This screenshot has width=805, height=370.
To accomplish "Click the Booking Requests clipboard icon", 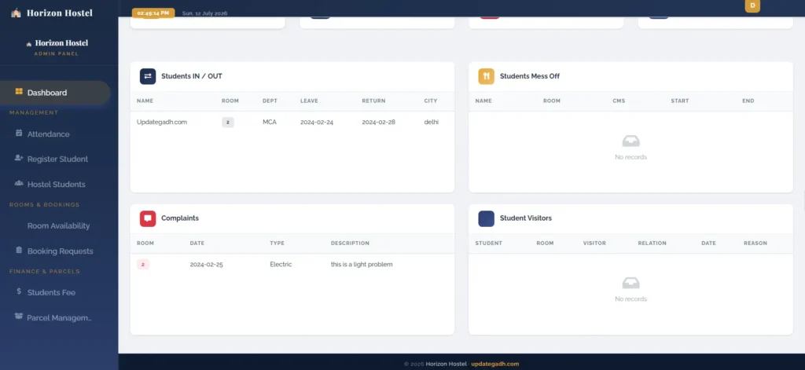I will click(19, 250).
